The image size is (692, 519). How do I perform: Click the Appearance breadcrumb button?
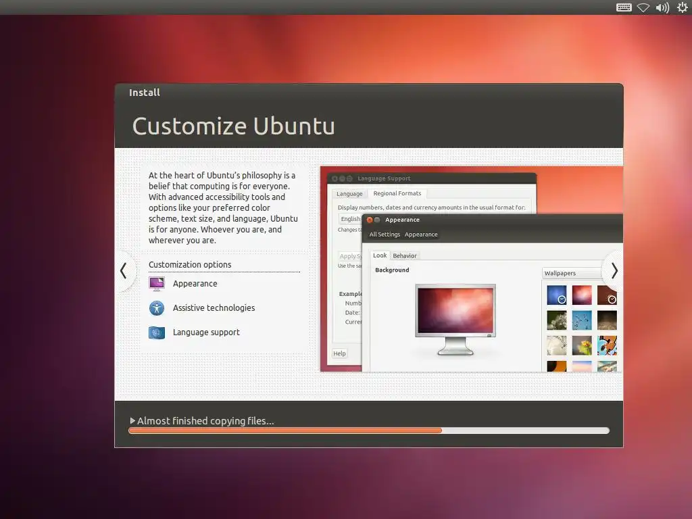point(421,234)
